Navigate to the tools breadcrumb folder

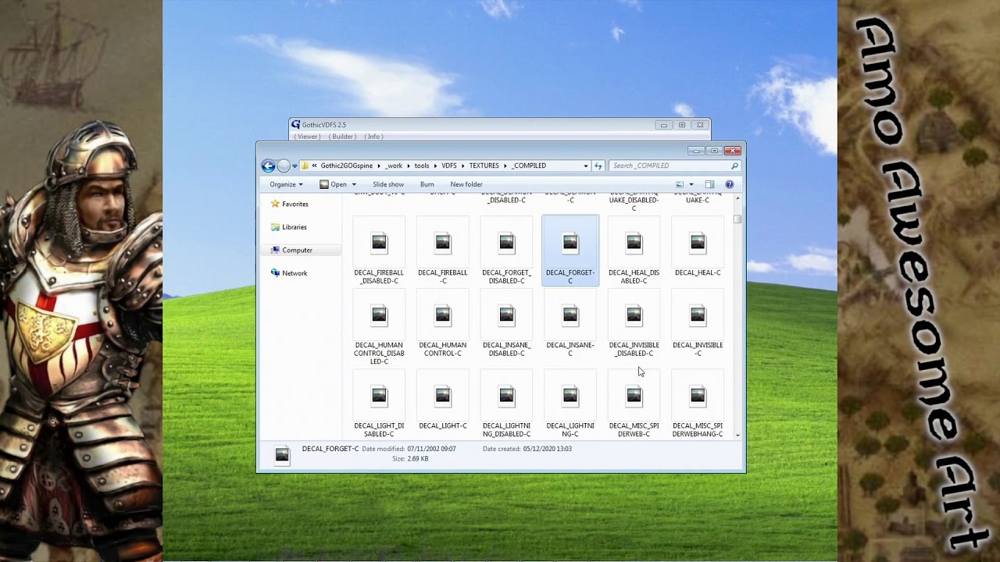pyautogui.click(x=422, y=165)
